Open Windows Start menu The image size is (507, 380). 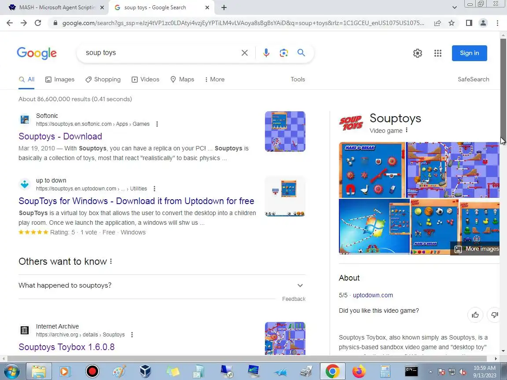(11, 371)
